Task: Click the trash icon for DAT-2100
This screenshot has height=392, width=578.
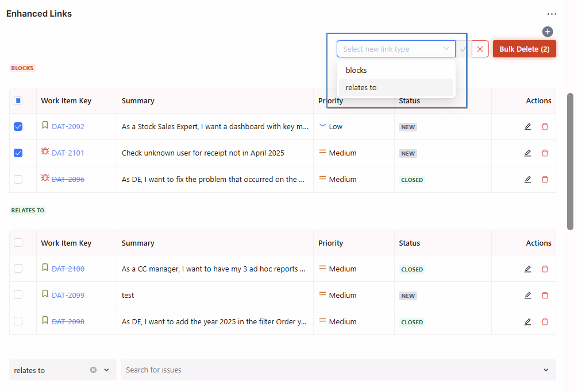Action: pyautogui.click(x=545, y=269)
